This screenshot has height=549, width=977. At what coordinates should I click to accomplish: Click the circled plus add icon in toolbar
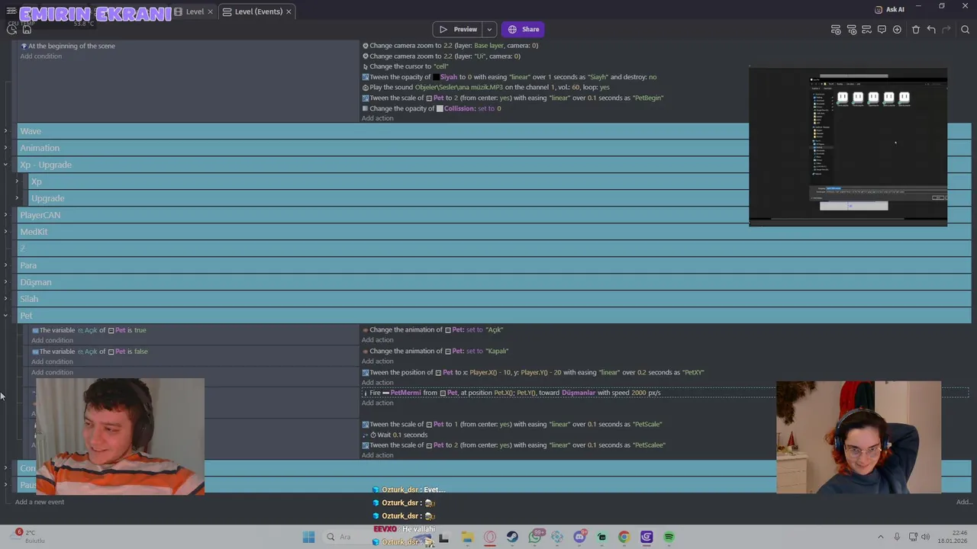click(897, 30)
